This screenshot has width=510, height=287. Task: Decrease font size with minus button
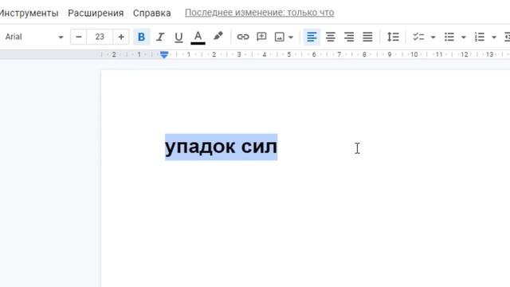pos(78,37)
